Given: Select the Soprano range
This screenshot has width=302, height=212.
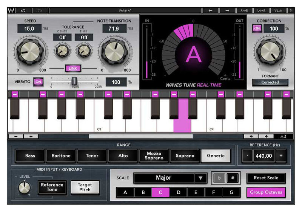Looking at the screenshot, I should click(x=185, y=156).
